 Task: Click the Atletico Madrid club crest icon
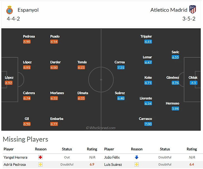tap(193, 10)
